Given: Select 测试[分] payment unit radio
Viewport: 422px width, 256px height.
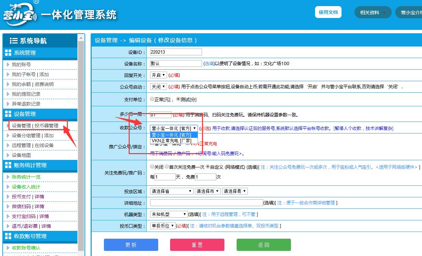Looking at the screenshot, I should (x=178, y=99).
